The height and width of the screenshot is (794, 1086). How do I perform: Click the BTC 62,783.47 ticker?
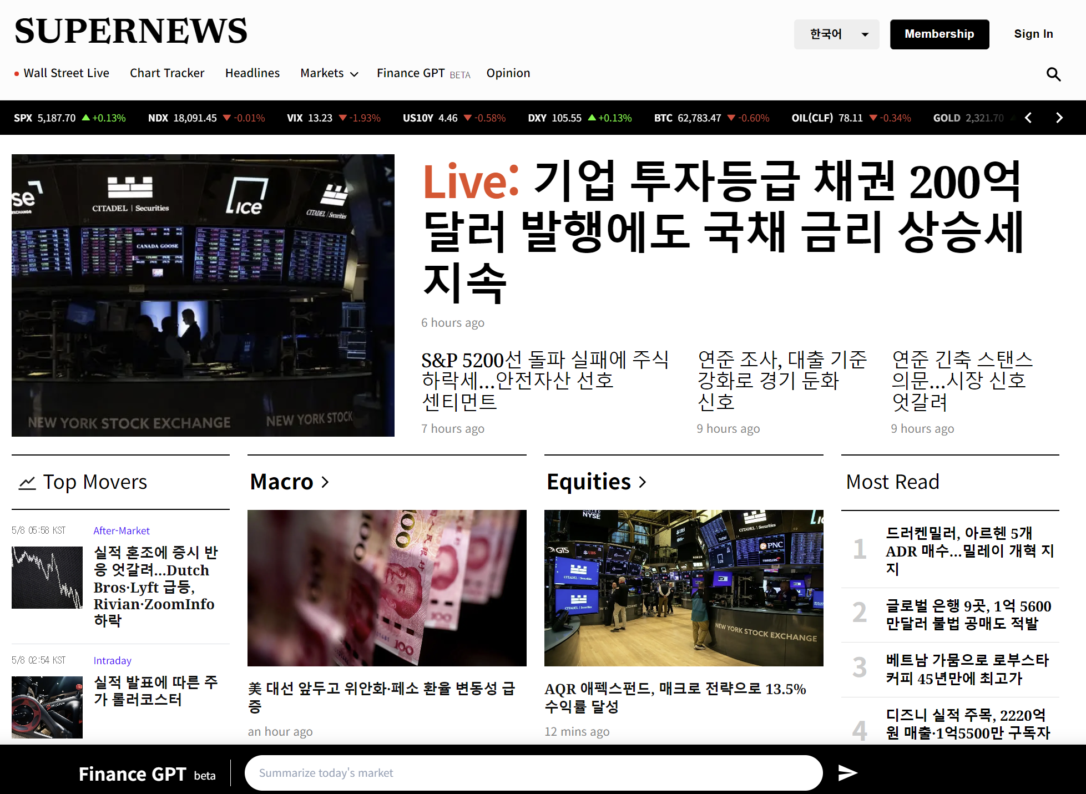pos(712,118)
